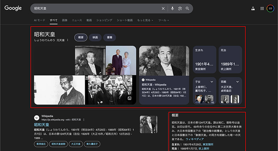Open the ツール dropdown menu
The width and height of the screenshot is (278, 151).
coord(163,20)
